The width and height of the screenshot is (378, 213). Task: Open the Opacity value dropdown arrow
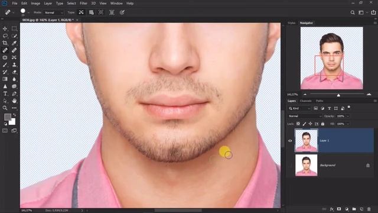point(348,116)
